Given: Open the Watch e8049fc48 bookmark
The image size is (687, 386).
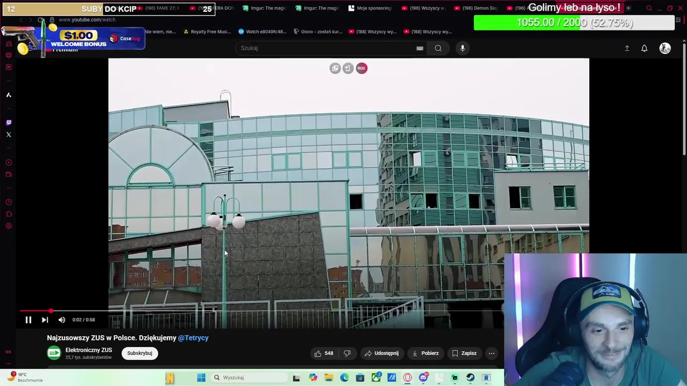Looking at the screenshot, I should pyautogui.click(x=262, y=32).
